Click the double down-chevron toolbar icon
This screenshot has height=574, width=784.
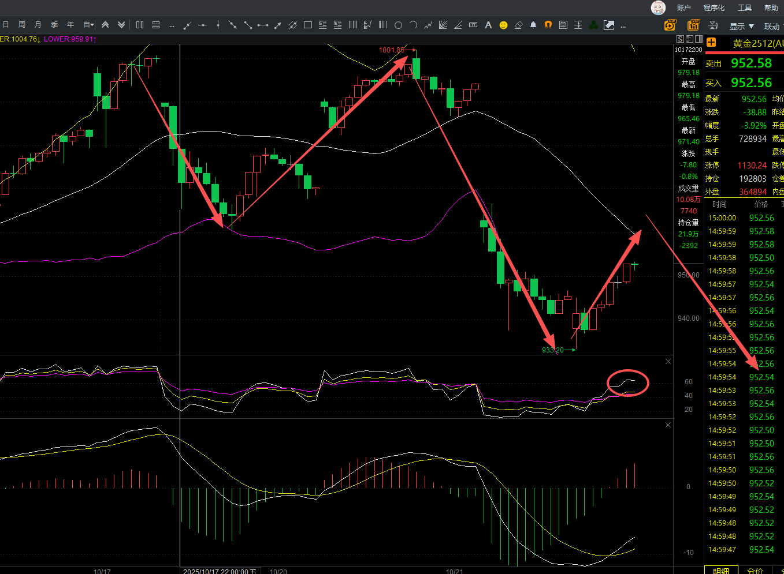(x=121, y=25)
